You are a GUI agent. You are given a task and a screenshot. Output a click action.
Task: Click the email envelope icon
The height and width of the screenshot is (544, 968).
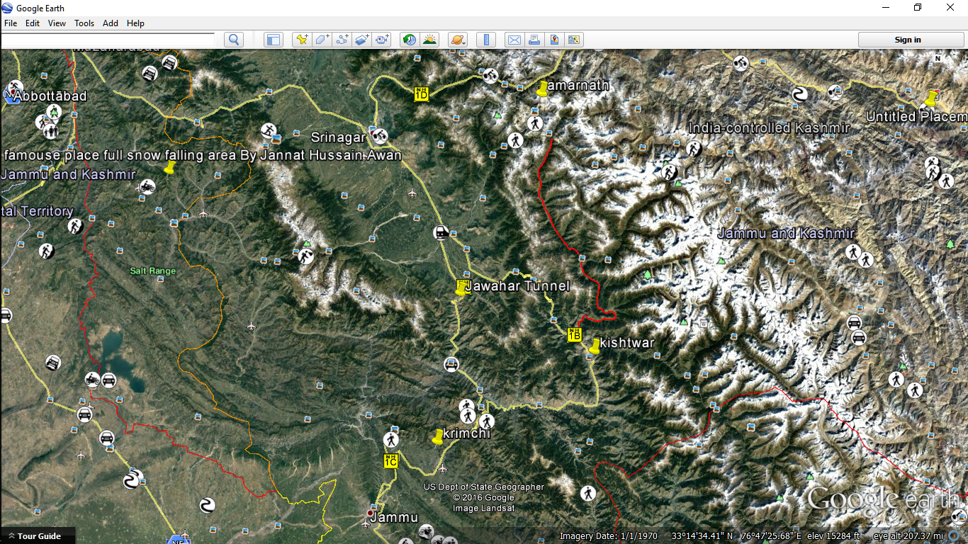tap(514, 40)
